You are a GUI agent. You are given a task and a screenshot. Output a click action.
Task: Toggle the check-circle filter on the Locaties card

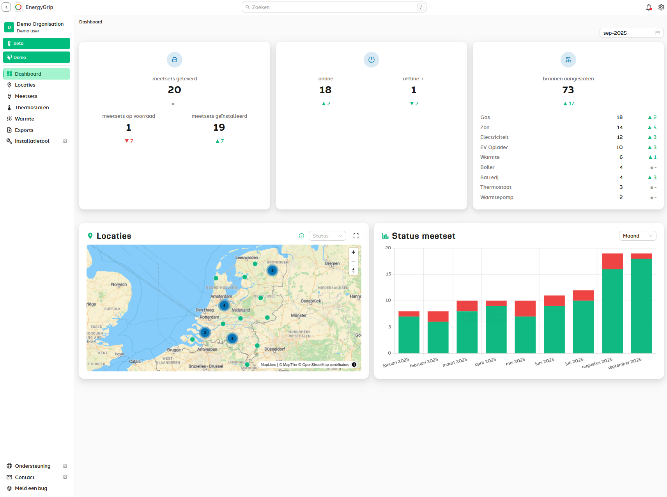301,236
